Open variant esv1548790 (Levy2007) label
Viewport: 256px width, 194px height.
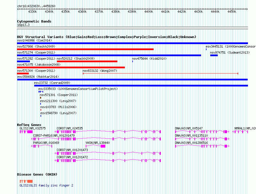pos(58,113)
